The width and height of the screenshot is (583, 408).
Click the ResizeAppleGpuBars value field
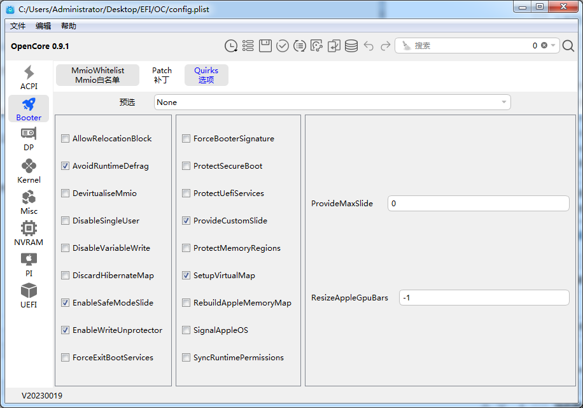tap(484, 298)
